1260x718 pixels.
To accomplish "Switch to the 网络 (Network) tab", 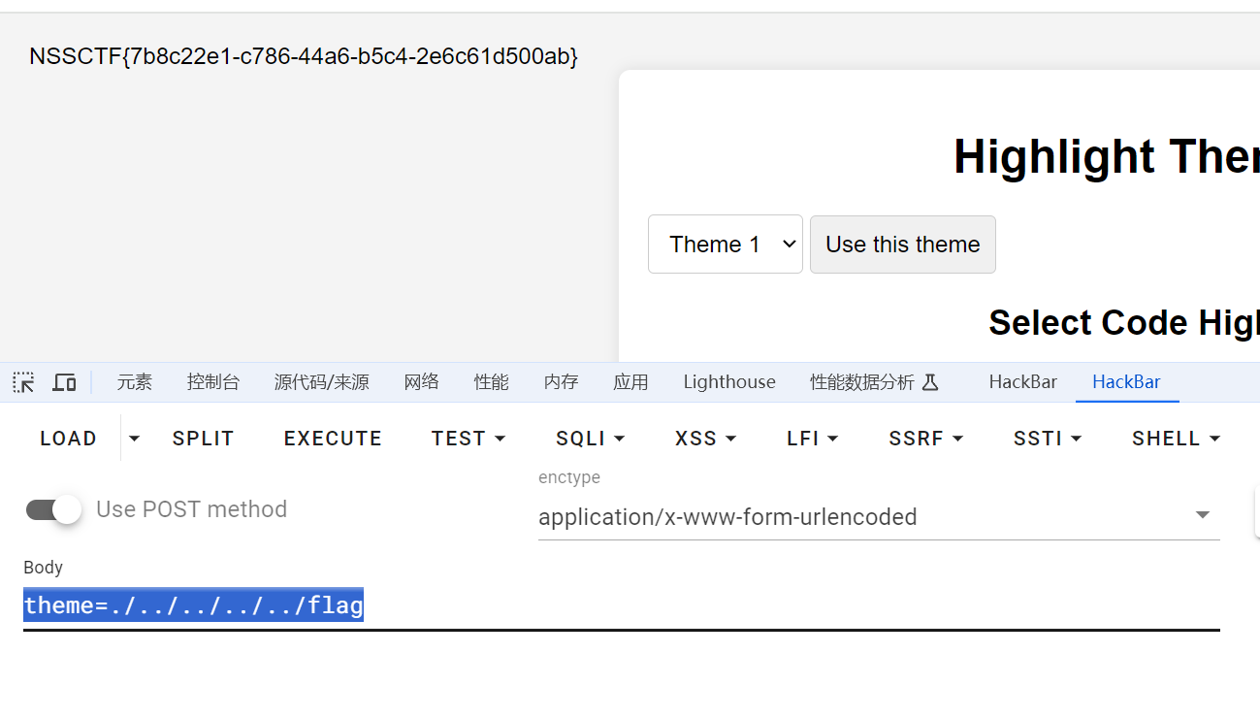I will (422, 381).
